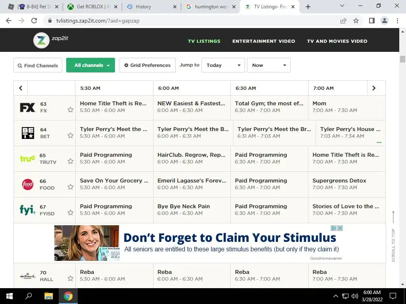Screen dimensions: 406x304
Task: Close the ad with X icon
Action: 340,228
